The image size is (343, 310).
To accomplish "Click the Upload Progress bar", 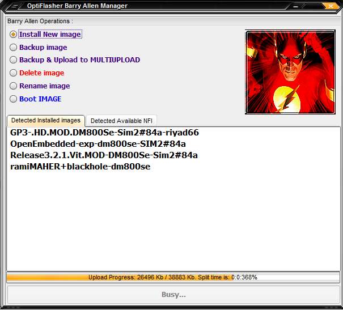I will pos(173,278).
